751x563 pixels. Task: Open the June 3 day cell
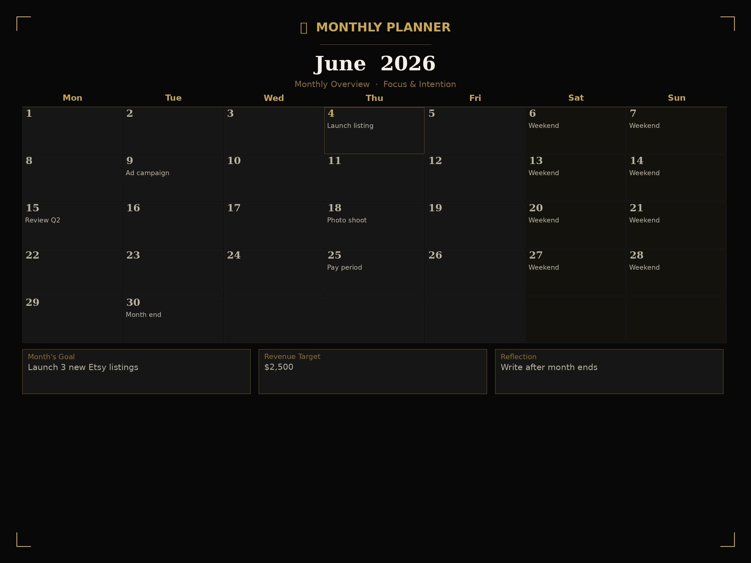(x=274, y=131)
